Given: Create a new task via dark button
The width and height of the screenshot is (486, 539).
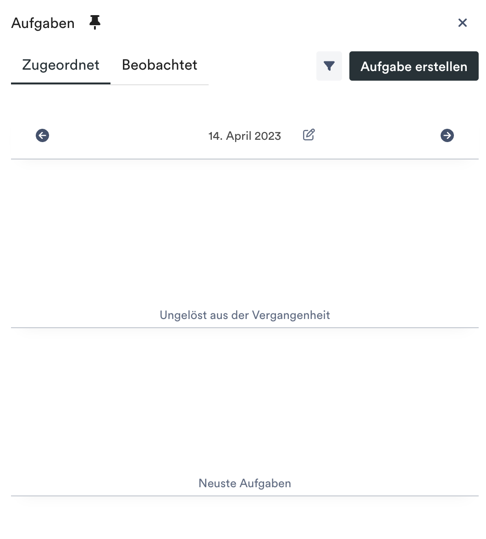Looking at the screenshot, I should 414,66.
